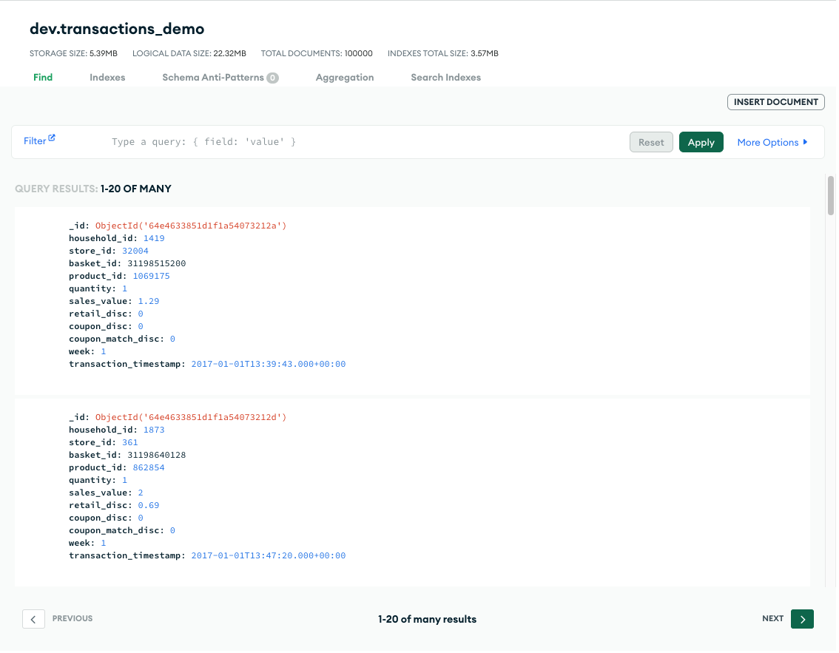This screenshot has width=839, height=653.
Task: Click the NEXT pagination label
Action: point(772,618)
